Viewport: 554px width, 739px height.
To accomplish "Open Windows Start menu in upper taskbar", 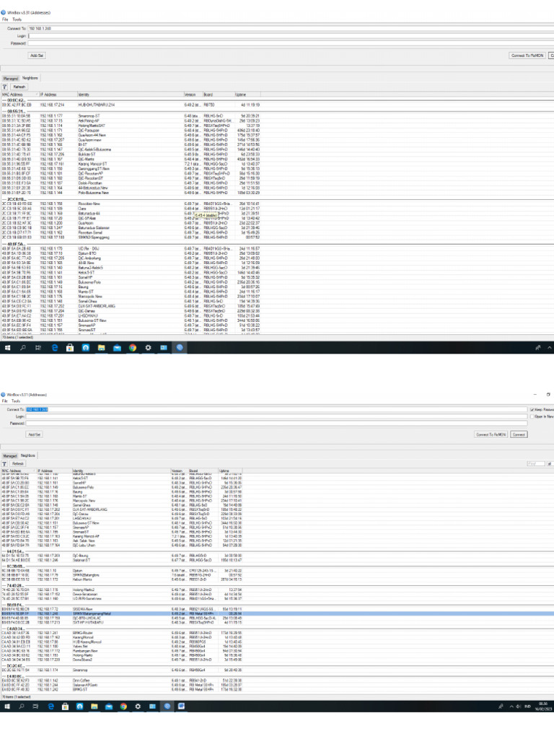I will click(x=7, y=348).
